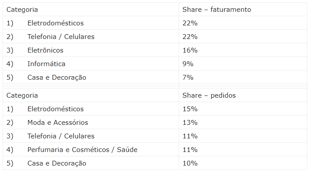Click the first Categoria header cell
The width and height of the screenshot is (310, 173).
pos(91,10)
